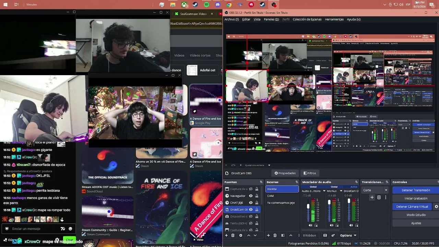Screen dimensions: 439x247
Task: Undock the Fuentes panel
Action: pos(261,182)
